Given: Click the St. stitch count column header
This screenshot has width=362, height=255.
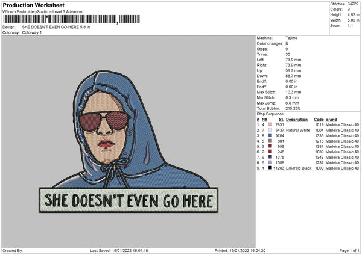Looking at the screenshot, I should coord(281,119).
